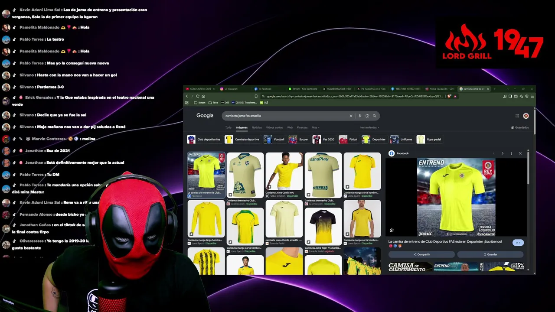Open the camiseta Joma Combi amarillo thumbnail
This screenshot has width=555, height=312.
pos(284,219)
